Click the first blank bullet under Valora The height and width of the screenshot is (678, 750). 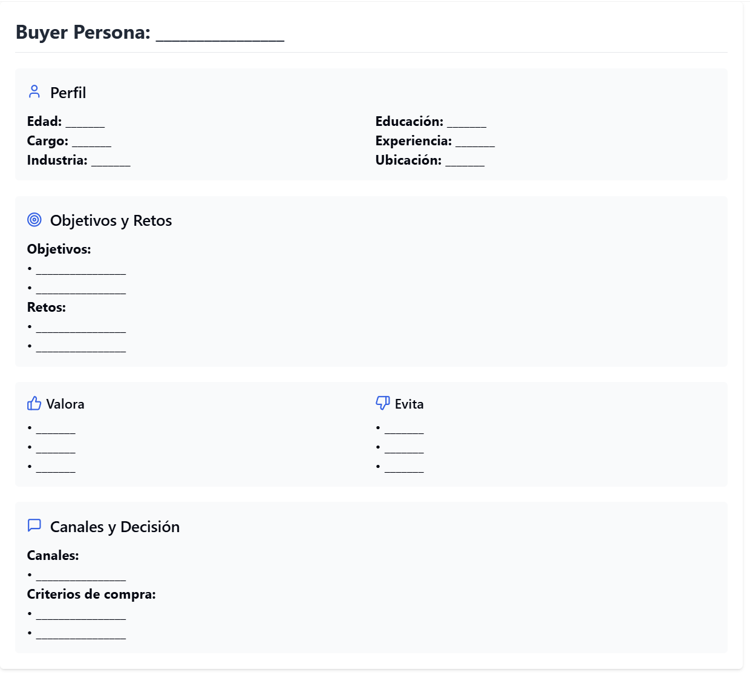click(56, 429)
